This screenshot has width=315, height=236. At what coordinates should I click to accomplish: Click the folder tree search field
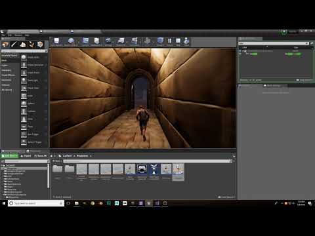[x=26, y=161]
